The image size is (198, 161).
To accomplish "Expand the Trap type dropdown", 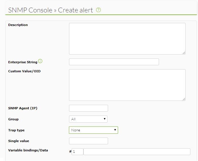I will (x=93, y=130).
